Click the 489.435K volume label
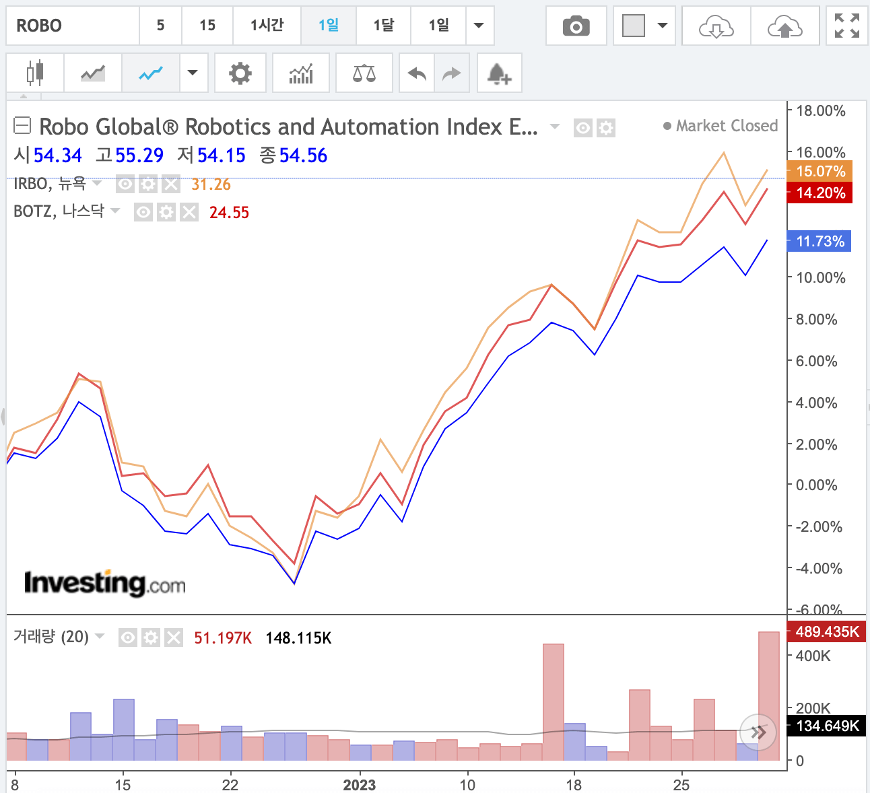This screenshot has height=793, width=870. [827, 631]
